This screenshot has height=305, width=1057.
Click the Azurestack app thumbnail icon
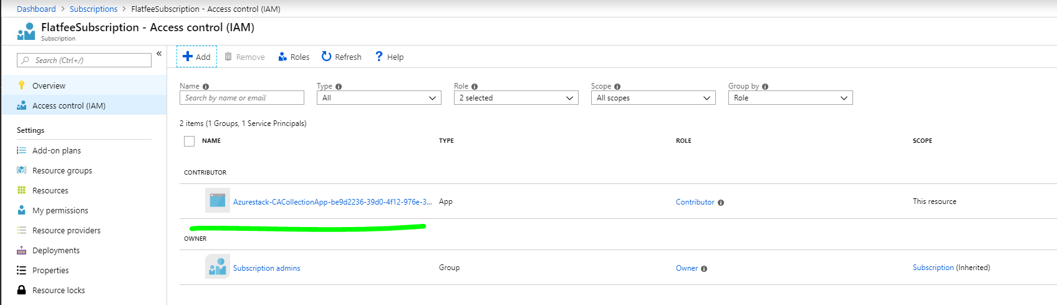click(x=218, y=200)
